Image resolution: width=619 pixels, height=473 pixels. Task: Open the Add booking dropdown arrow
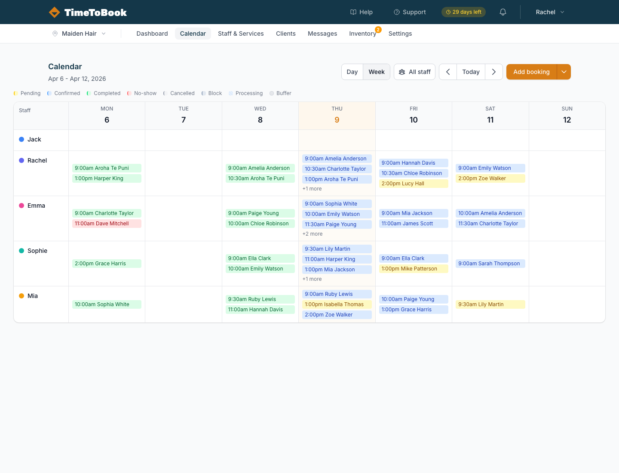[564, 72]
